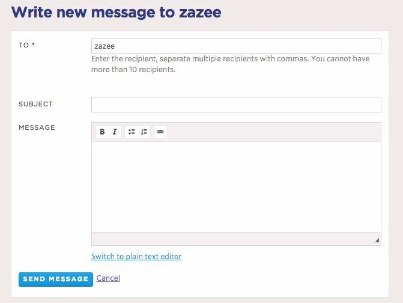Insert a bulleted list

click(x=132, y=132)
